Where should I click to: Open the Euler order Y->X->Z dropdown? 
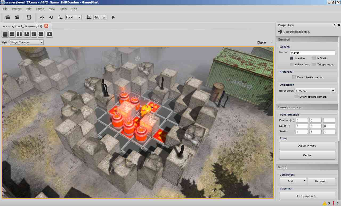315,91
